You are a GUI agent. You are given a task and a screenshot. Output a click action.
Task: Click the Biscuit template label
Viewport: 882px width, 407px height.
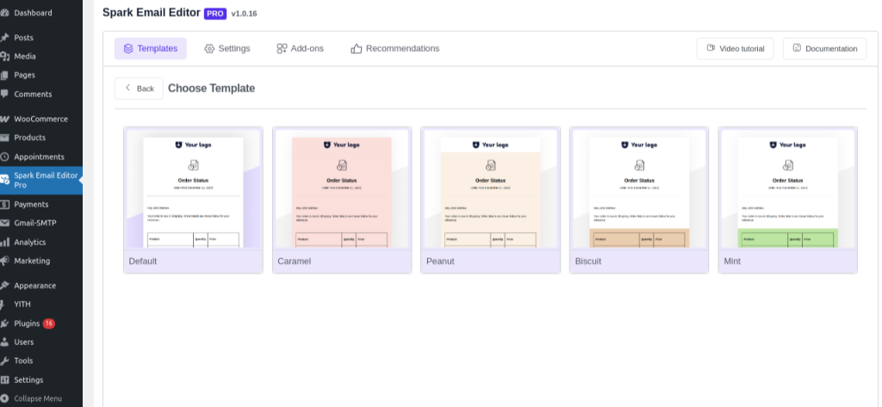587,262
